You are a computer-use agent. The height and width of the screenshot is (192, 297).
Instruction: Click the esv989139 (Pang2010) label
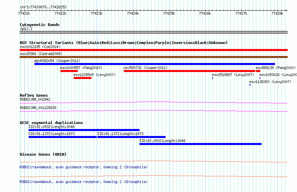(276, 68)
